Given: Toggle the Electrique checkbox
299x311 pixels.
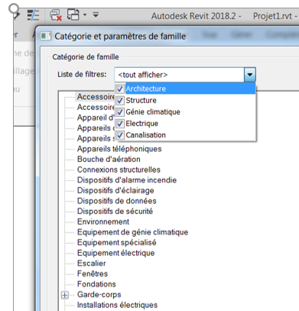Looking at the screenshot, I should (120, 124).
